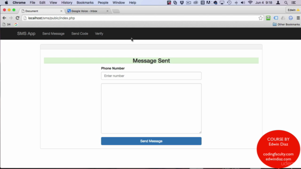301x169 pixels.
Task: Click the text area resize handle
Action: coord(200,132)
